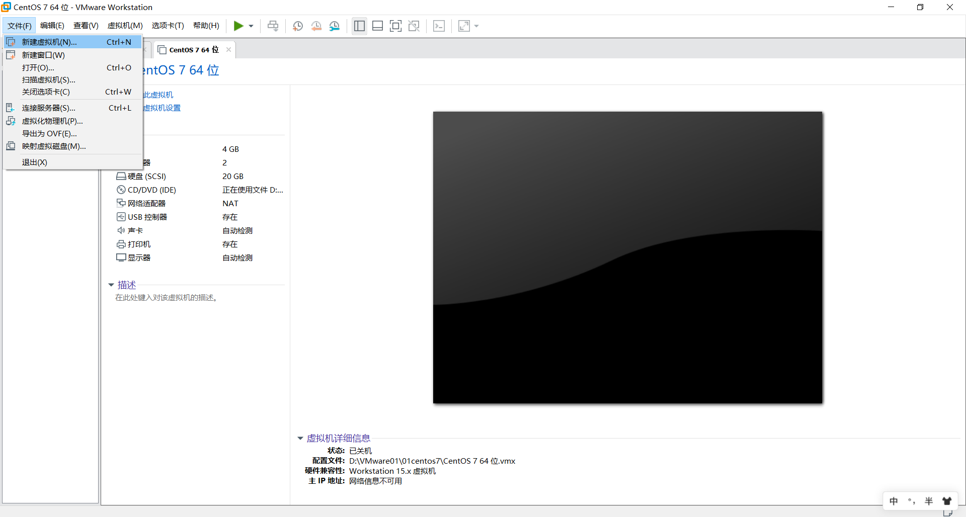Click the 打印机 device row

(200, 244)
